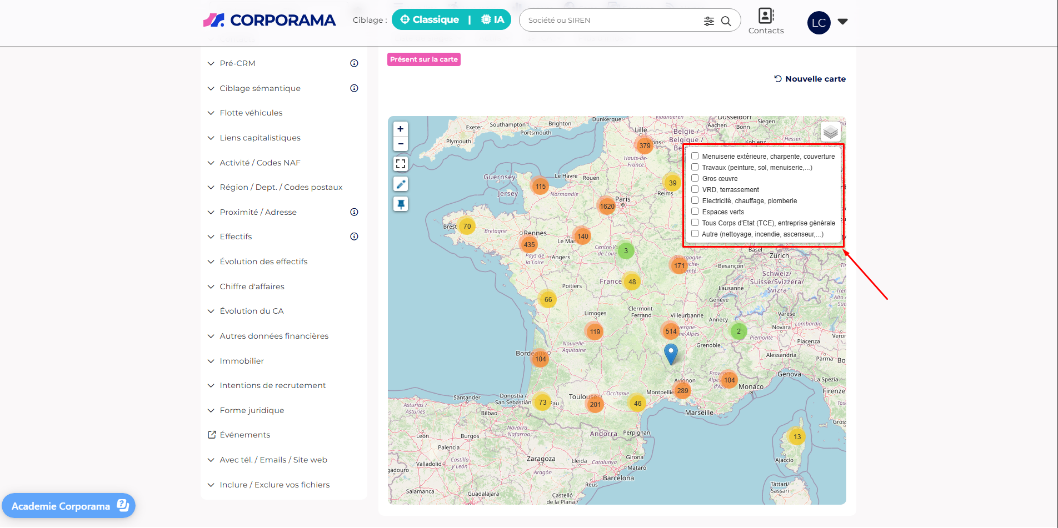Enable the Espaces verts checkbox

pos(695,212)
